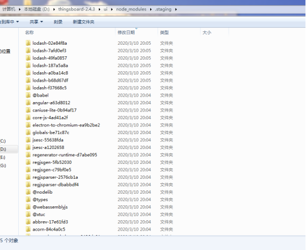This screenshot has width=306, height=250.
Task: Click folder icon of regjsgen-c79bf0e5
Action: (x=28, y=169)
